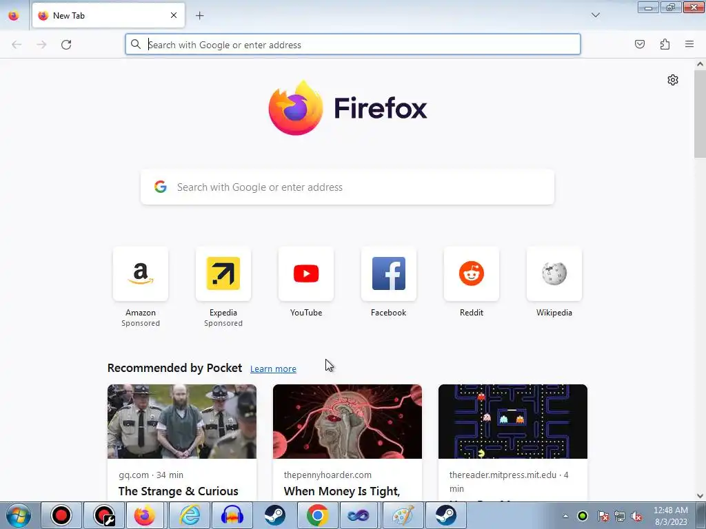706x529 pixels.
Task: Open the first Steam taskbar icon
Action: pos(274,515)
